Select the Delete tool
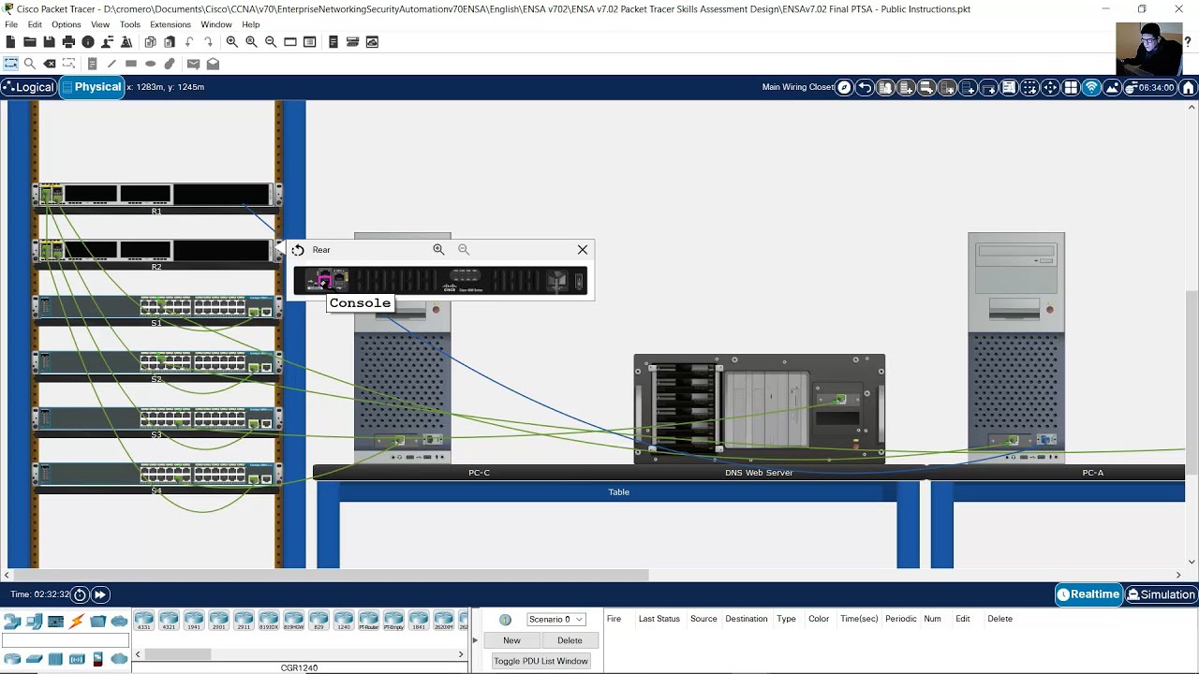This screenshot has width=1199, height=674. tap(50, 64)
